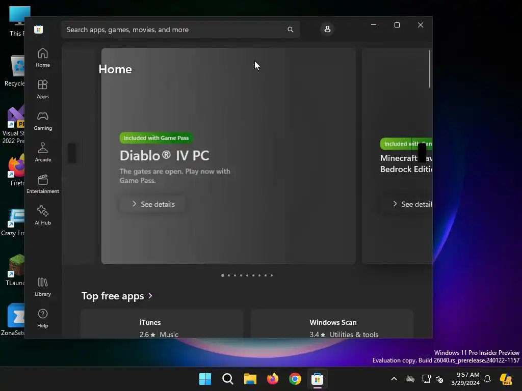Select the first carousel page dot

[x=223, y=275]
